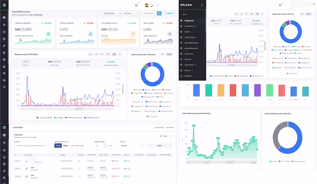Click the calendar icon button next to Last 3 Month
The height and width of the screenshot is (184, 317).
click(x=159, y=13)
